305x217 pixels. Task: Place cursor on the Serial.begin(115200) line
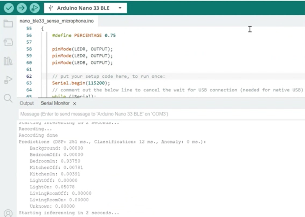(81, 83)
